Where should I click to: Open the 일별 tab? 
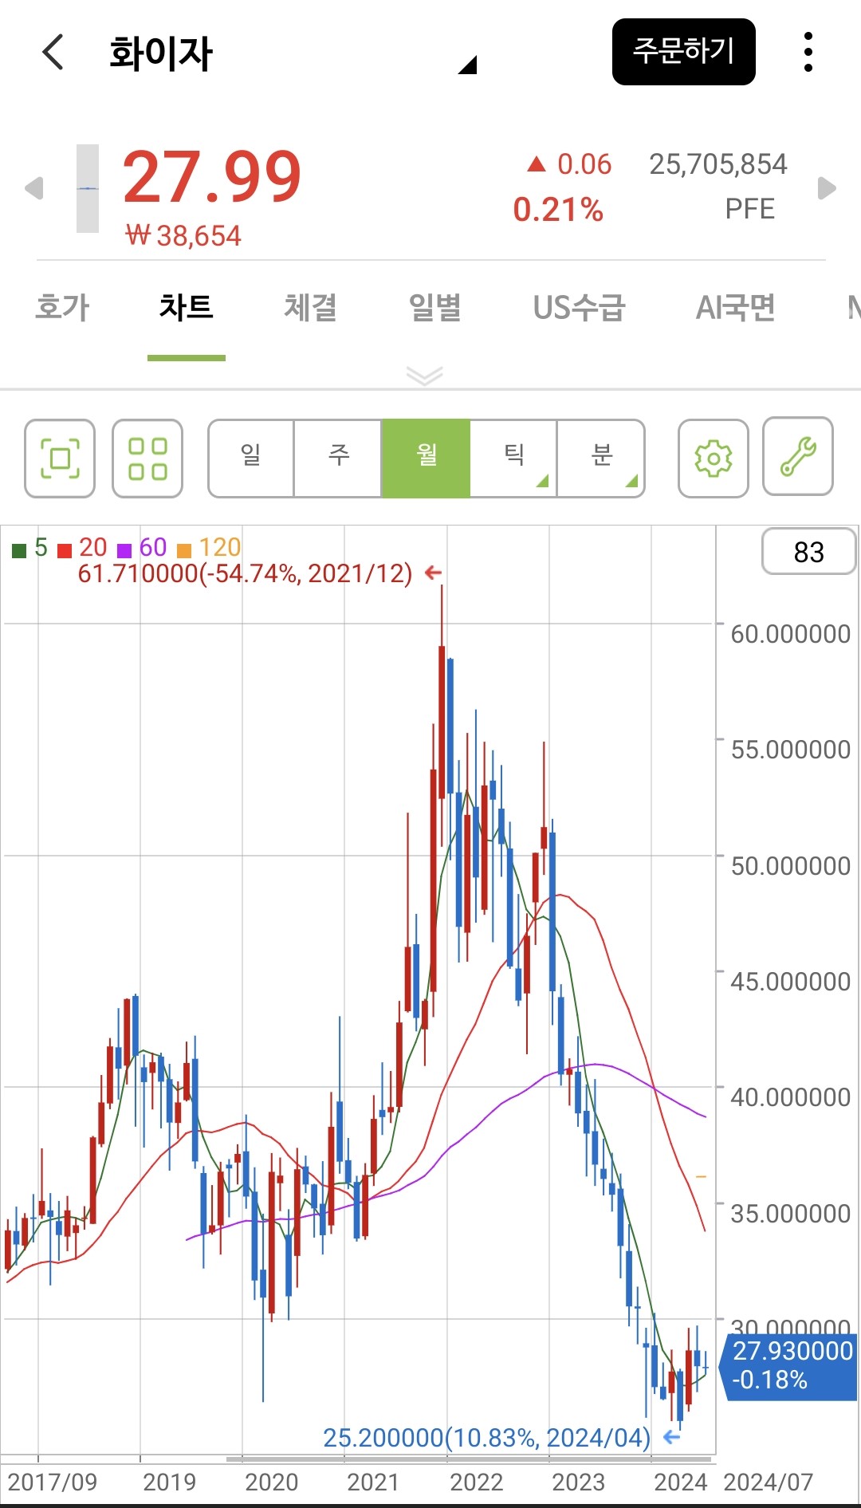point(435,308)
